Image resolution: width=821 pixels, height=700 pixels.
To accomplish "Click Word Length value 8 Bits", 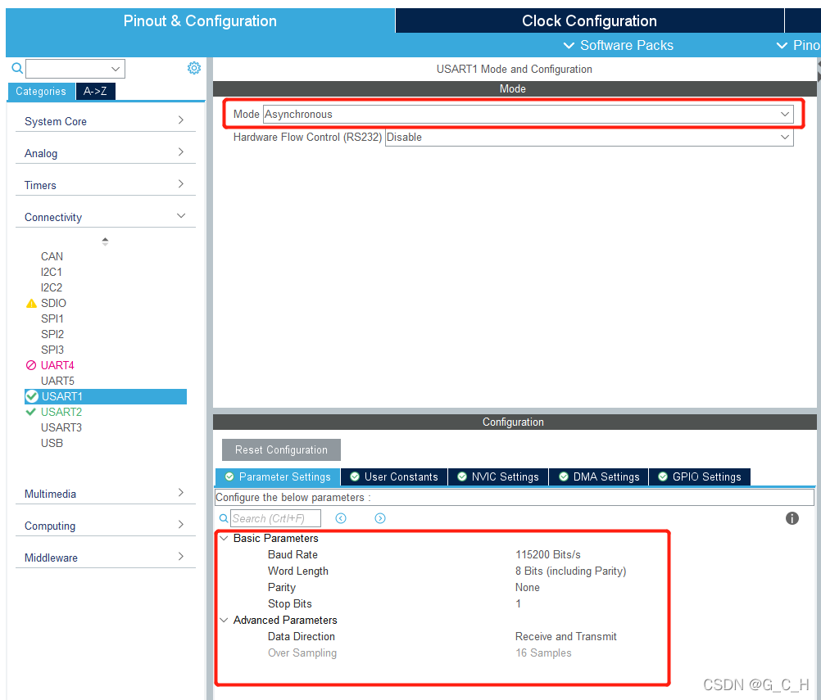I will click(570, 571).
